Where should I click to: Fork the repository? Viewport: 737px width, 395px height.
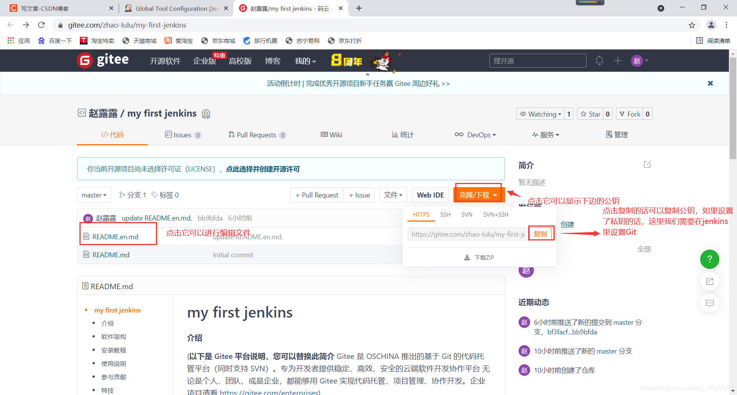pos(630,114)
